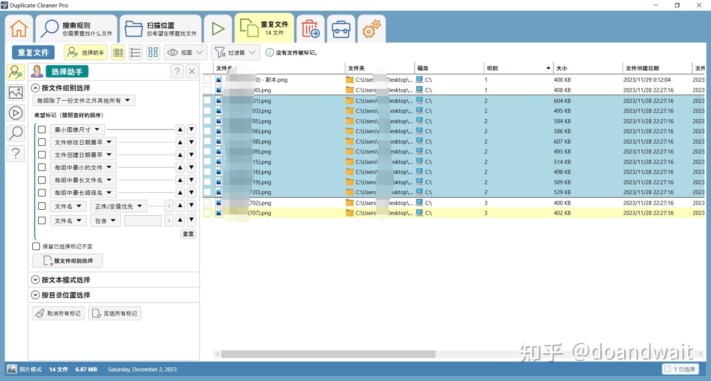The height and width of the screenshot is (381, 711).
Task: Open image preview sidebar icon
Action: (16, 92)
